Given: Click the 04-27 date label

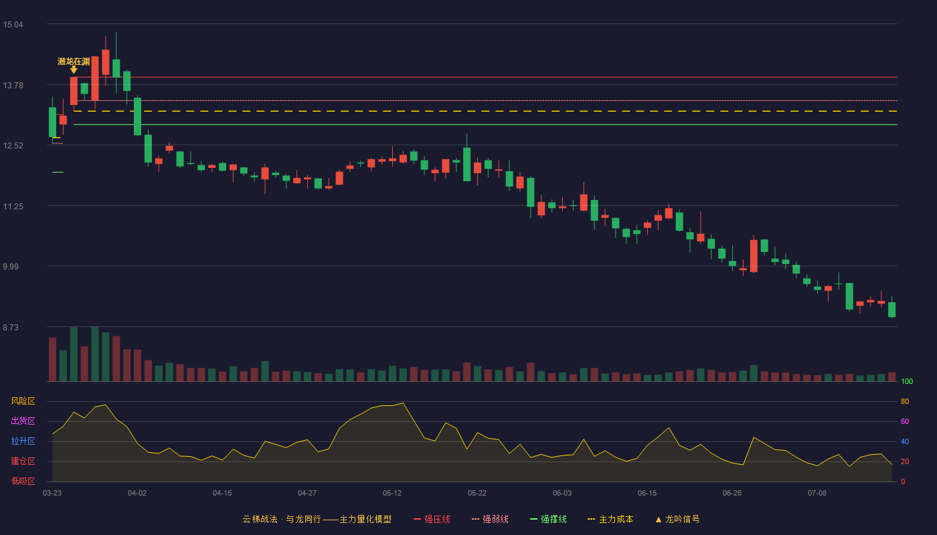Looking at the screenshot, I should (307, 493).
